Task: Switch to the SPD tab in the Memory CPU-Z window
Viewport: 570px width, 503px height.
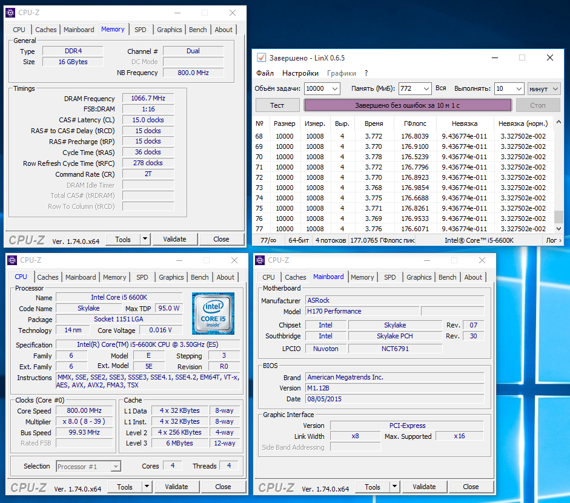Action: 140,30
